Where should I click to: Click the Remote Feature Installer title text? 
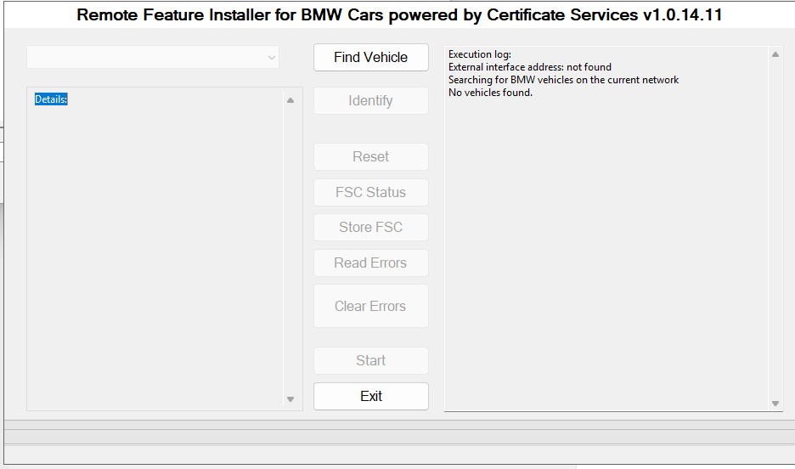coord(399,14)
